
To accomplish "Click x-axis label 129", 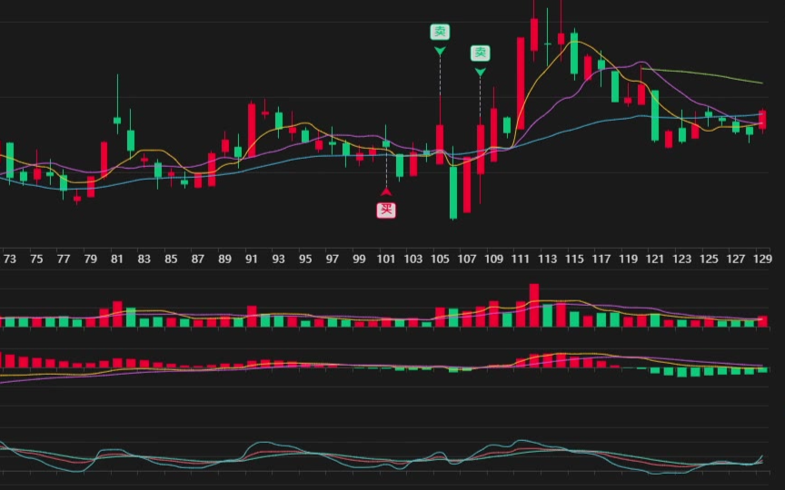I will tap(762, 259).
